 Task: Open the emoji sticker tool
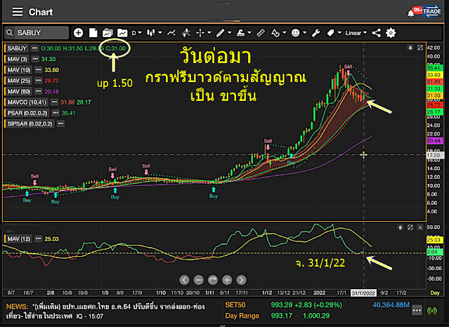295,33
